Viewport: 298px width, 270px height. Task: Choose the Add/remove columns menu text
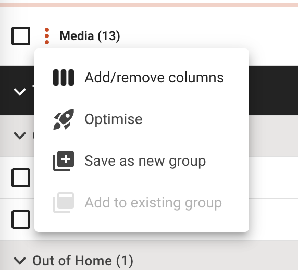[154, 78]
